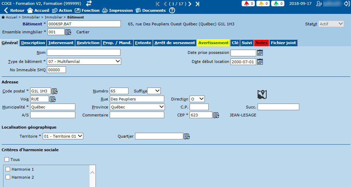Open the help question mark icon
The width and height of the screenshot is (351, 187).
pyautogui.click(x=172, y=10)
